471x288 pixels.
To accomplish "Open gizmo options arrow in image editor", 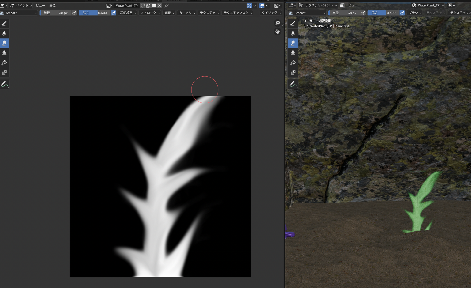I will click(x=255, y=6).
